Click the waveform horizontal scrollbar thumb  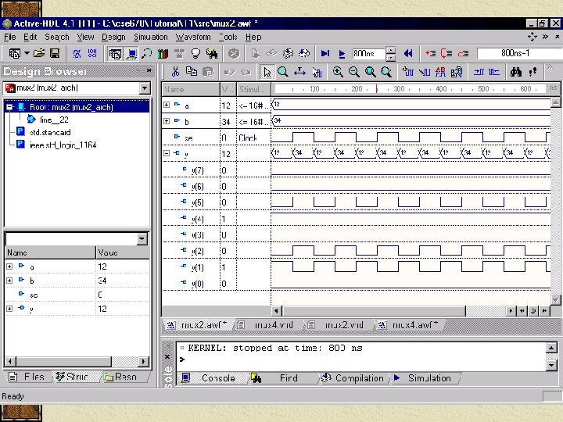pos(374,311)
